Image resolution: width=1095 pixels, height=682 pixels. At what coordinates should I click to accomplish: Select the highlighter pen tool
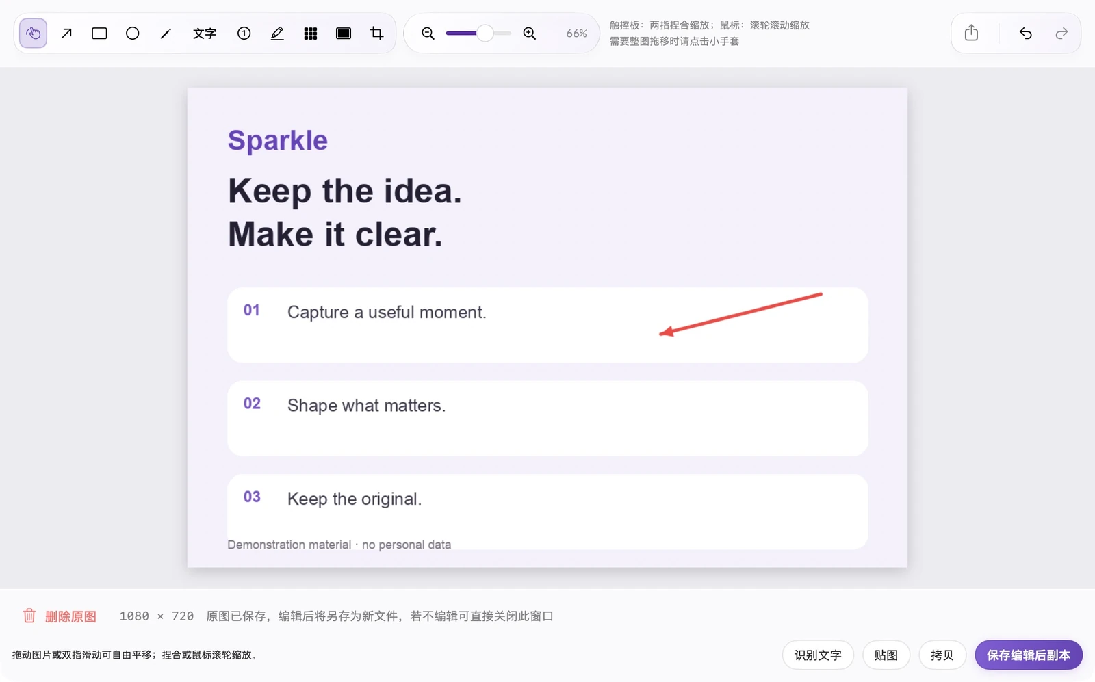click(x=277, y=34)
